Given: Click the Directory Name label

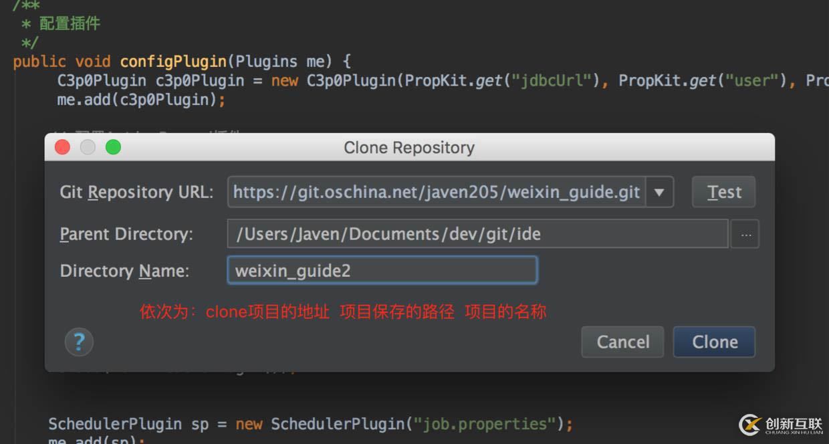Looking at the screenshot, I should click(x=124, y=271).
